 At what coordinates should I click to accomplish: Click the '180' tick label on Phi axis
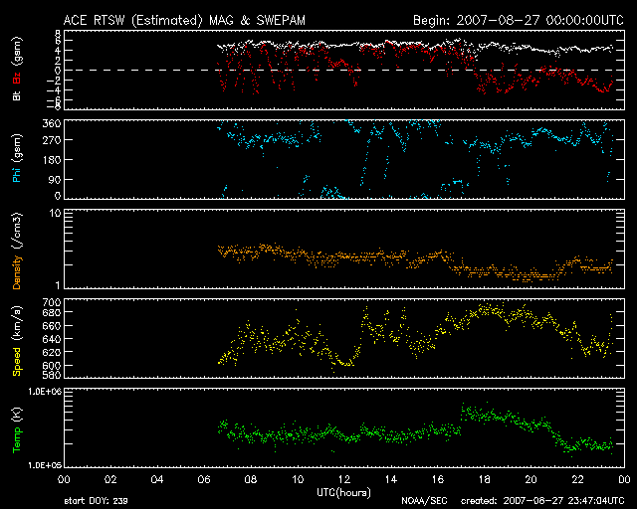52,159
